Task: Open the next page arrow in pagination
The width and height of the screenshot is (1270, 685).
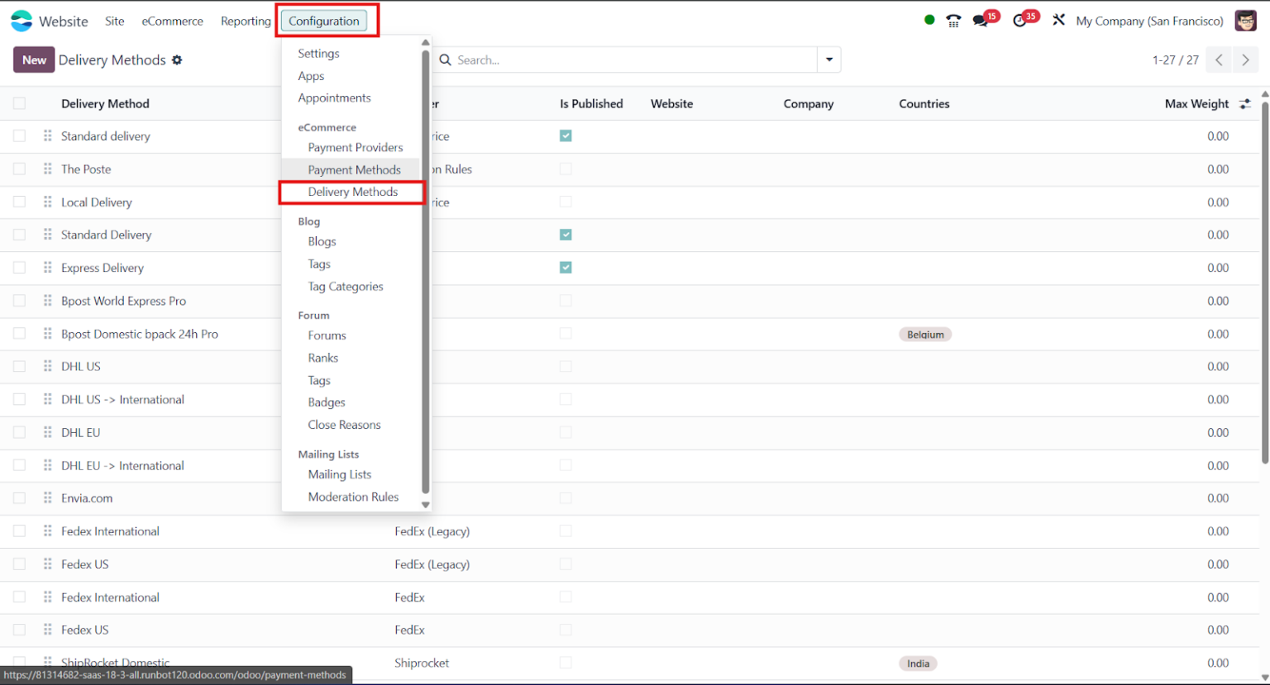Action: [x=1246, y=59]
